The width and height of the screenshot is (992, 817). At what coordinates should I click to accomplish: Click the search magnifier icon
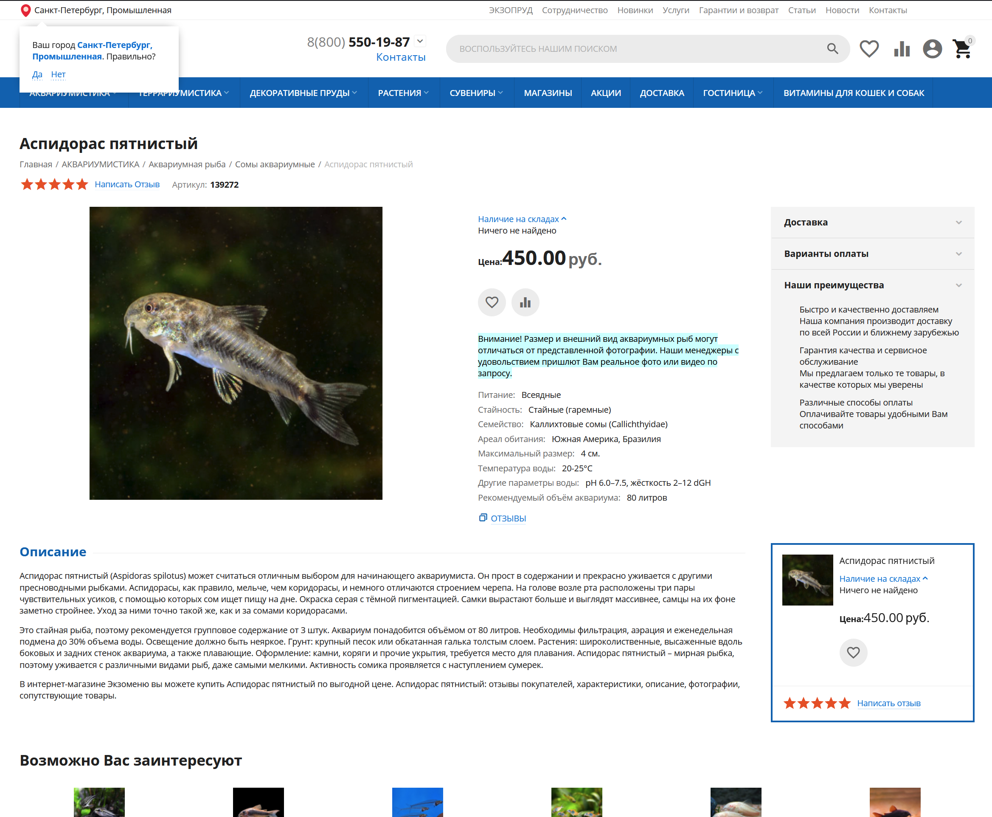832,48
